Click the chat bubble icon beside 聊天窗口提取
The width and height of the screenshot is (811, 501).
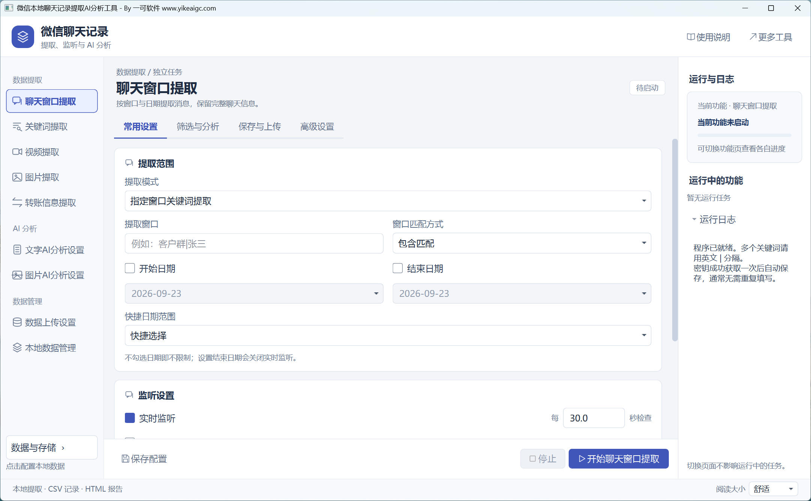coord(17,101)
